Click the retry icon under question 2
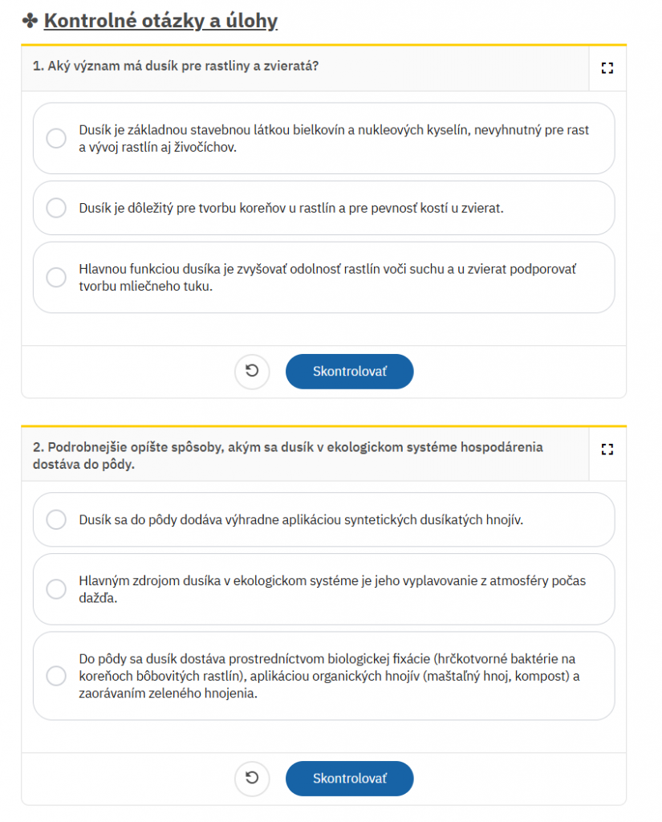 tap(252, 778)
